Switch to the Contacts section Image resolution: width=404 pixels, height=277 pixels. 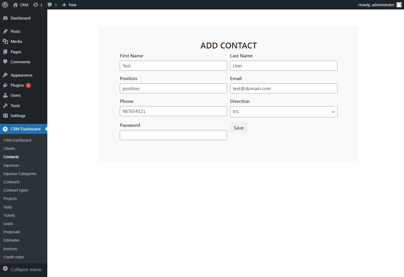[11, 157]
